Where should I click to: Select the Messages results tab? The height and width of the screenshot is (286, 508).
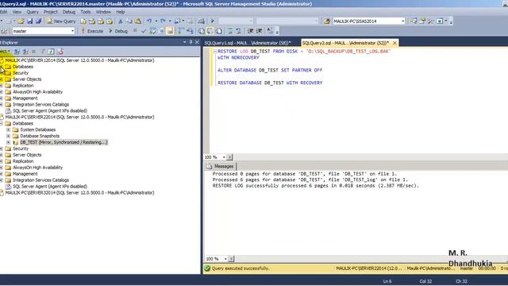(221, 166)
